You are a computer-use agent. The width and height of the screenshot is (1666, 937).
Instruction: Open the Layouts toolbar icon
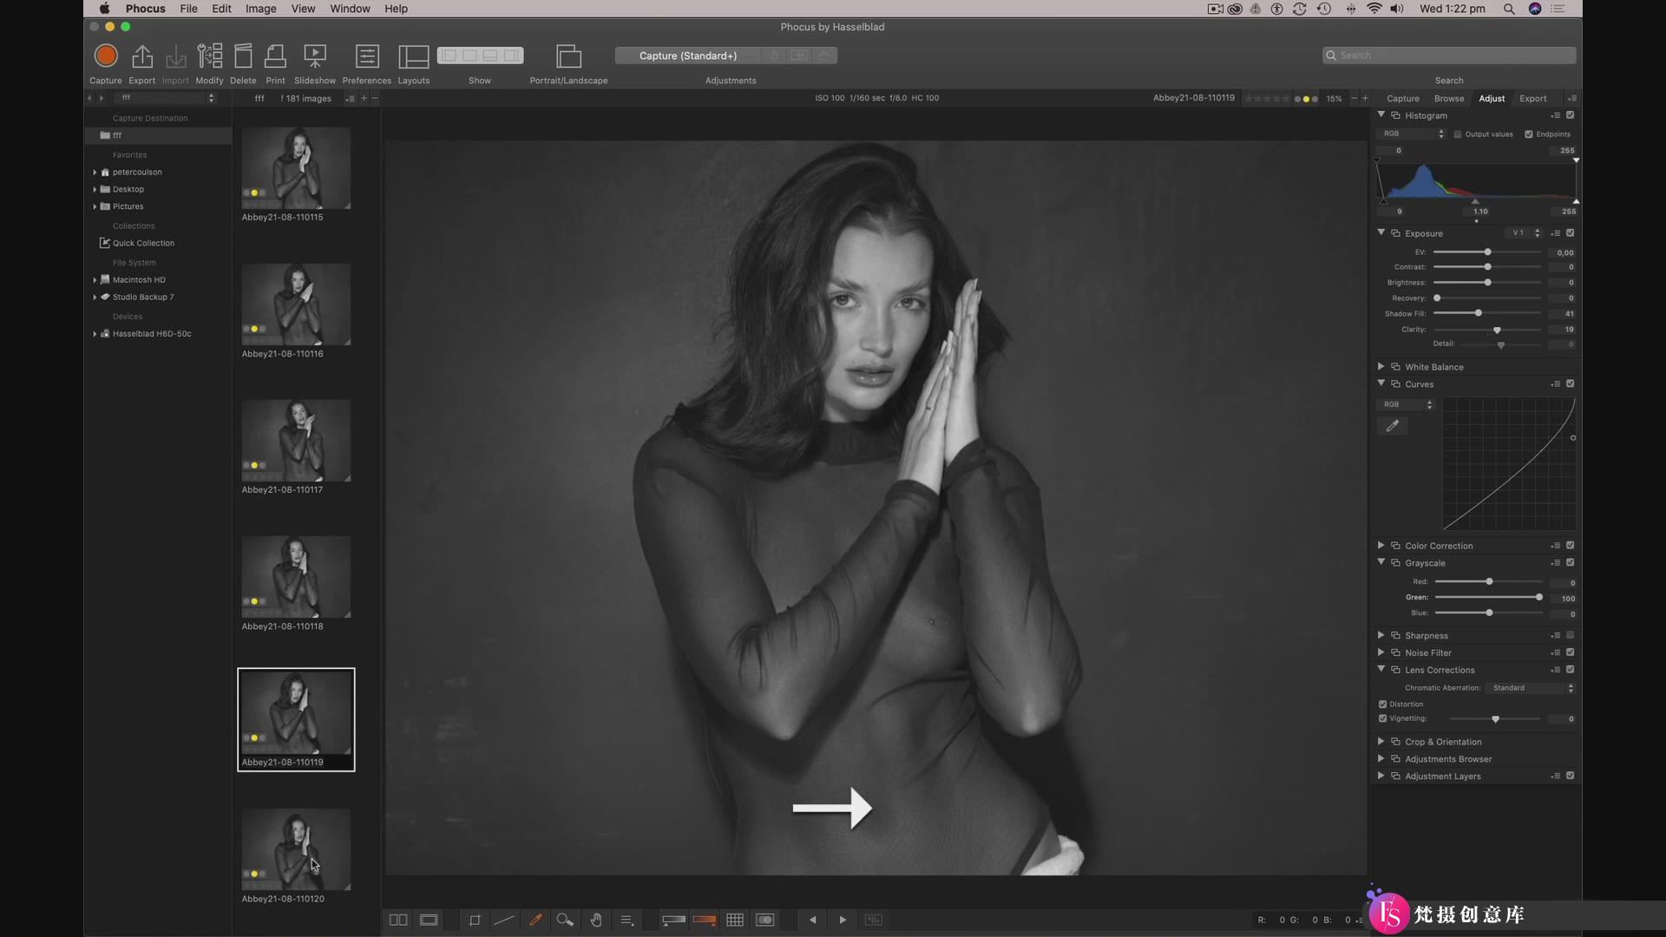coord(414,56)
